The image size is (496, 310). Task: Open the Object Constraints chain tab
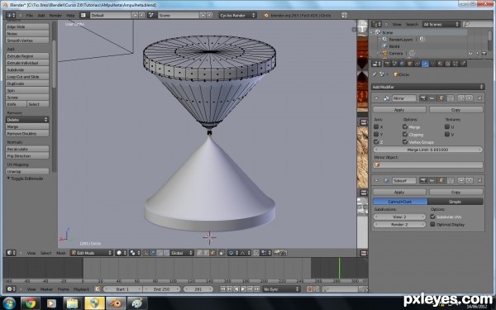pos(417,64)
